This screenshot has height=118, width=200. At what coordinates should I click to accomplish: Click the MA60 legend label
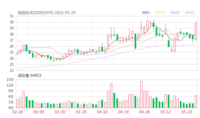tap(190, 13)
